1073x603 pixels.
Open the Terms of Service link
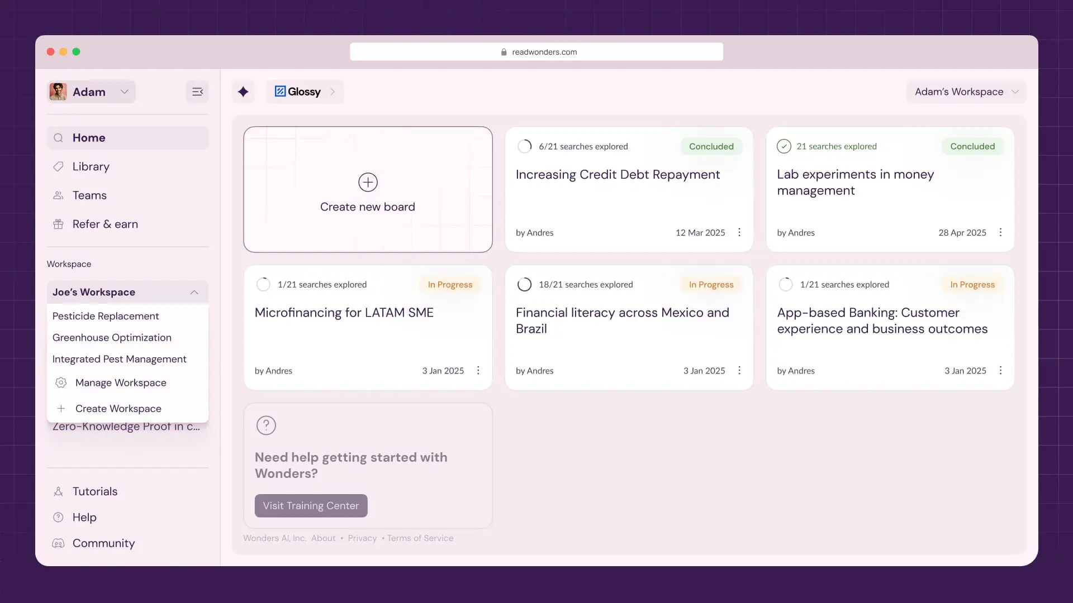[x=420, y=538]
